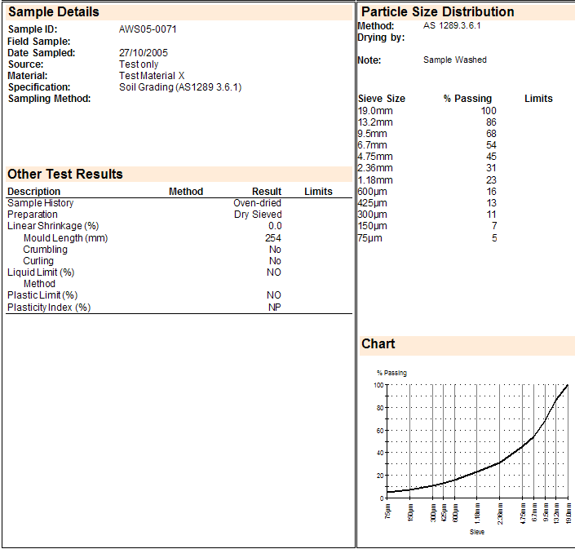Click the Chart section header
The image size is (575, 549).
(378, 344)
